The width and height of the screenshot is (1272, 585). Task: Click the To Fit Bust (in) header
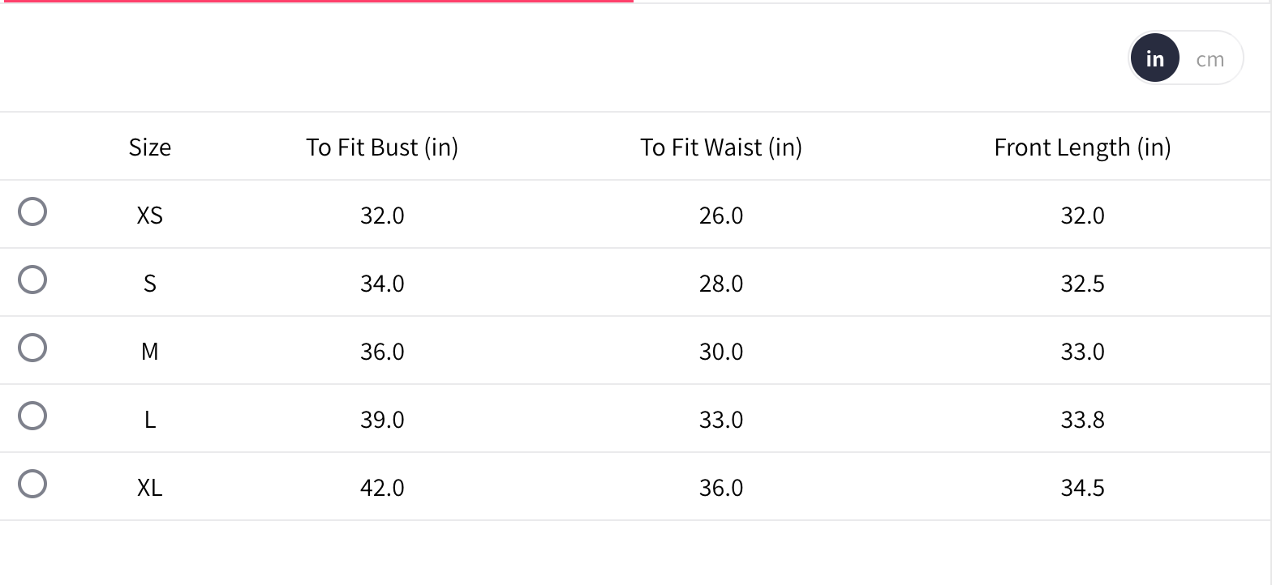coord(382,147)
